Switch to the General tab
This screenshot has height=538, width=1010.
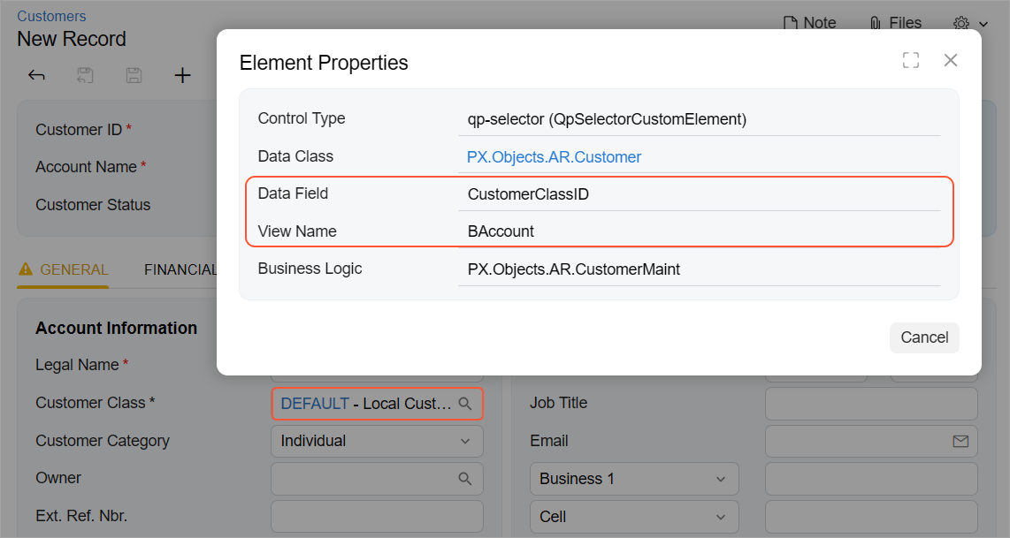[x=64, y=270]
